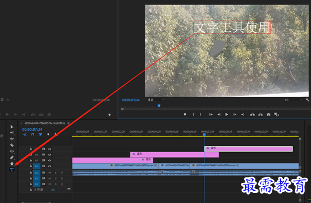This screenshot has height=203, width=311.
Task: Add a marker from timeline header
Action: click(x=48, y=134)
